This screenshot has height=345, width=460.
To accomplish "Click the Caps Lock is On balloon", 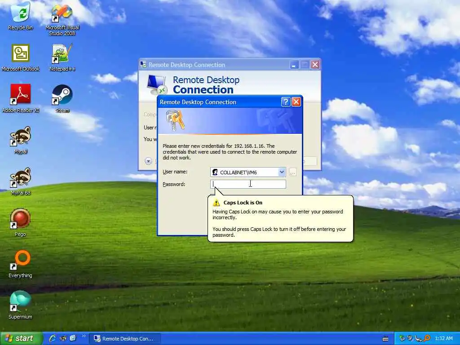I will tap(280, 219).
